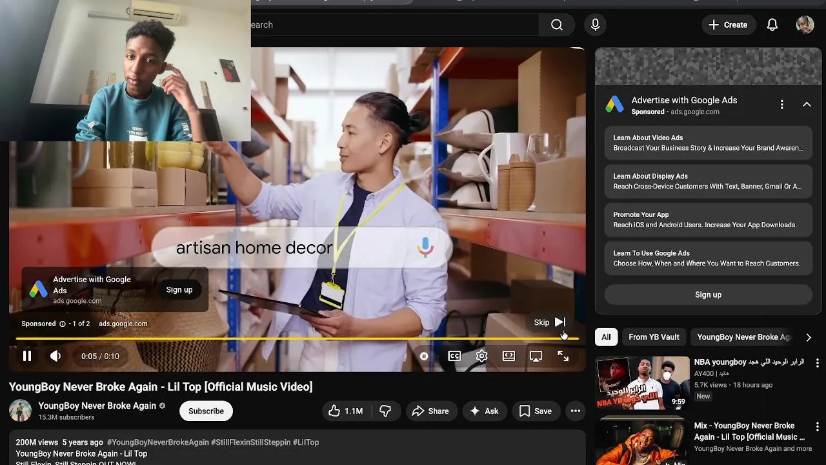Click AY400 channel name
This screenshot has height=465, width=826.
pyautogui.click(x=703, y=374)
